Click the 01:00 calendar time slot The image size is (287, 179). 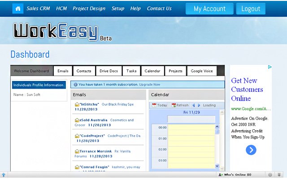tap(191, 141)
